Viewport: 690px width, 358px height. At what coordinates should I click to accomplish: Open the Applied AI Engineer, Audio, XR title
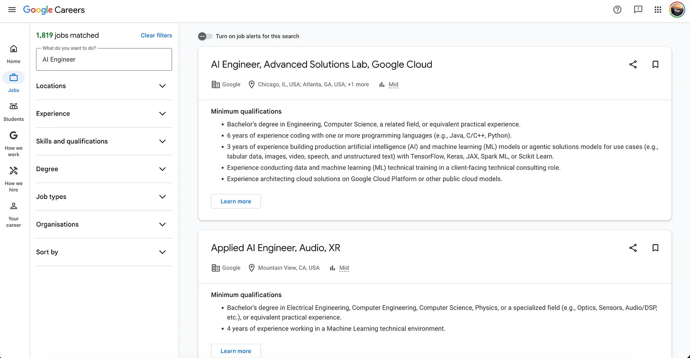tap(276, 248)
